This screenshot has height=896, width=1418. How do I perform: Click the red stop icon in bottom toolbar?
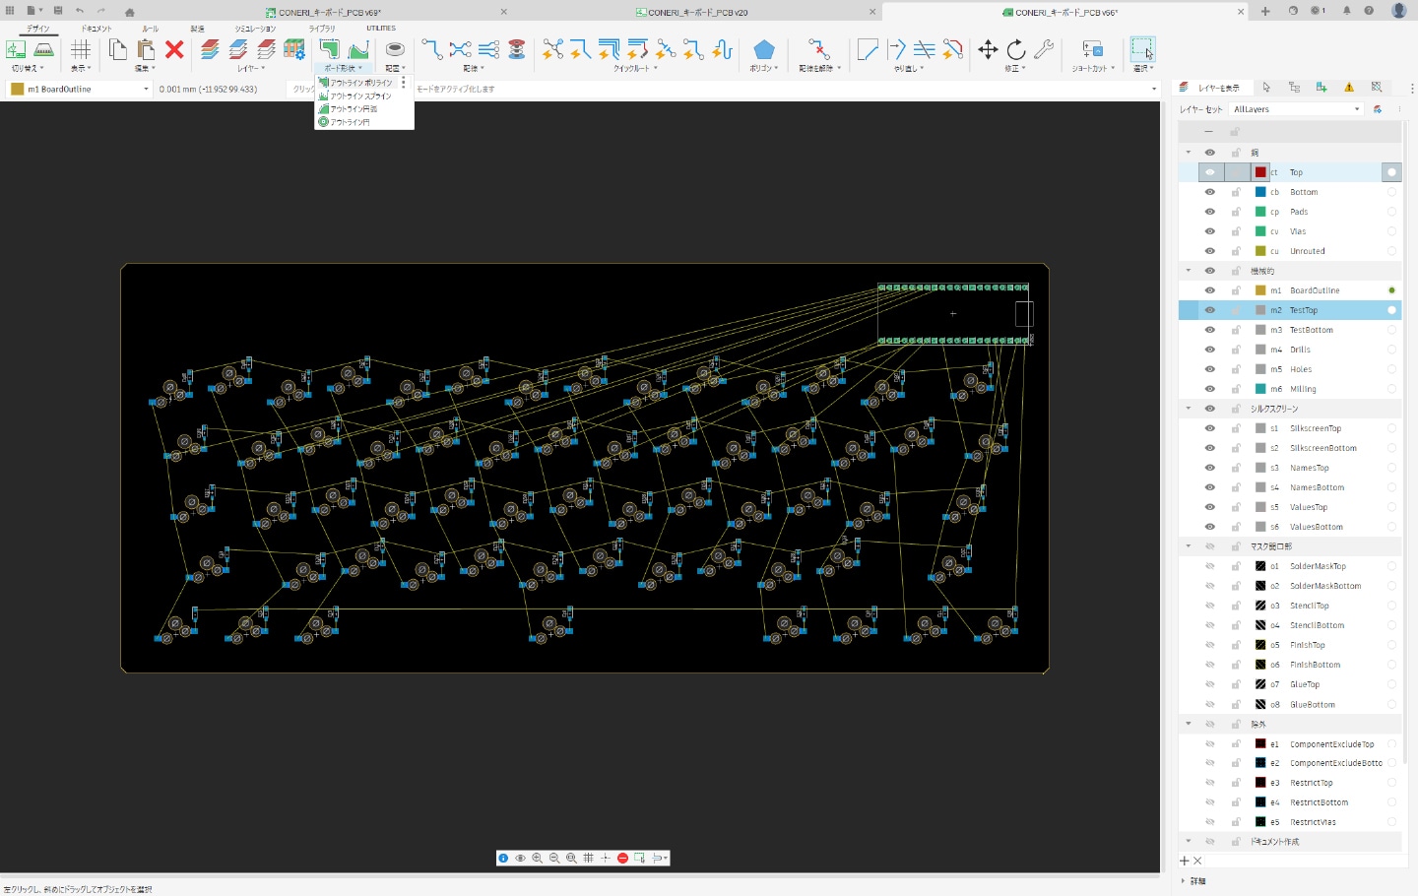(622, 859)
